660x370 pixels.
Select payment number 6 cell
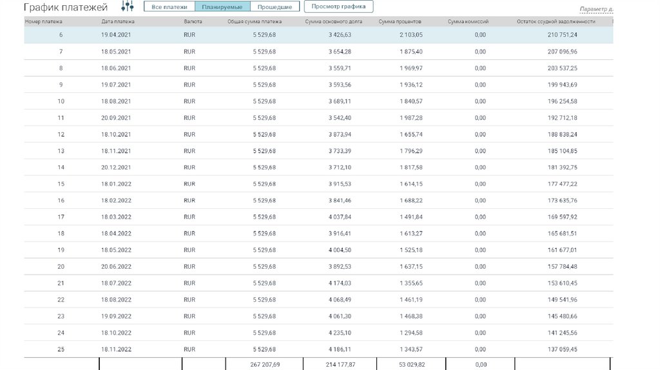coord(61,35)
